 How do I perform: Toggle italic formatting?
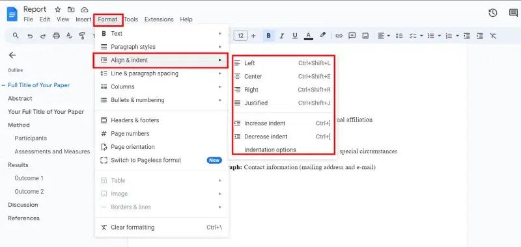click(x=282, y=36)
